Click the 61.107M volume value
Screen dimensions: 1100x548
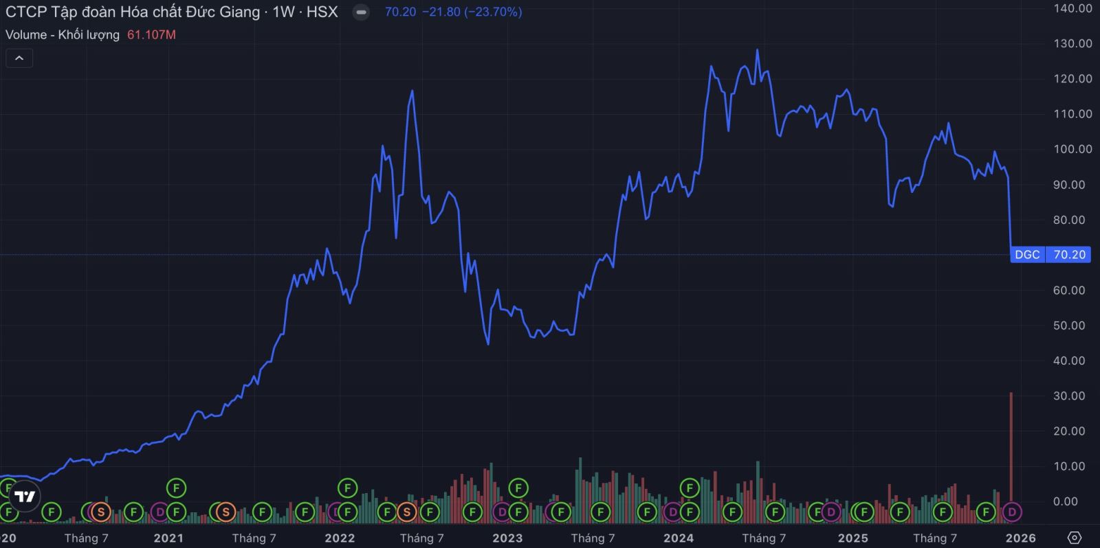[x=151, y=34]
